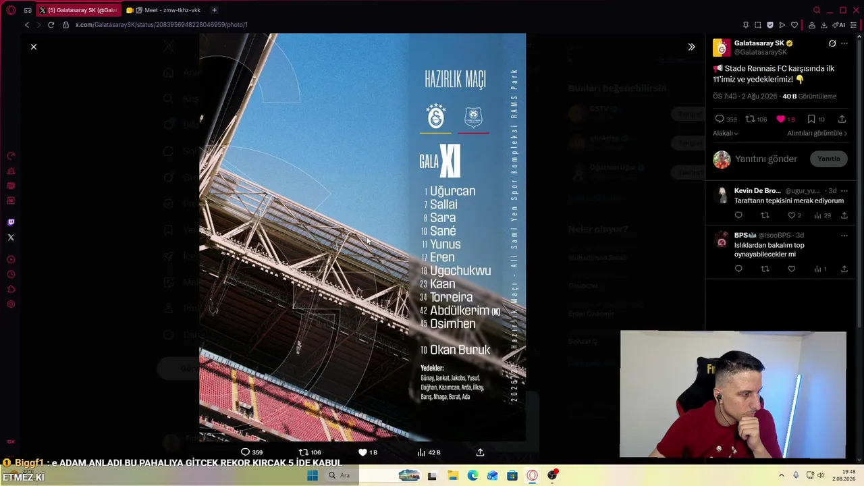Open X from the Opera sidebar
The image size is (864, 486).
click(11, 238)
